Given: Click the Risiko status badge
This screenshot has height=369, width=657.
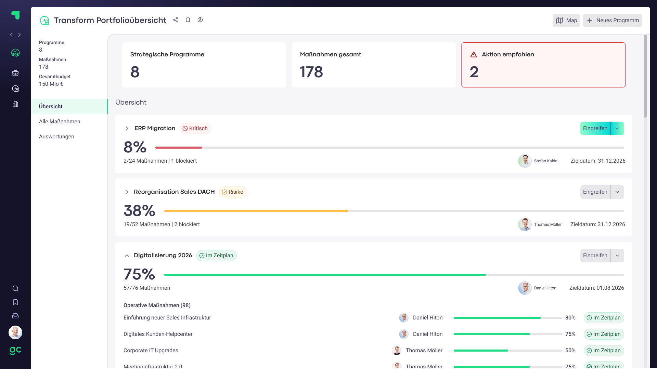Looking at the screenshot, I should point(233,192).
